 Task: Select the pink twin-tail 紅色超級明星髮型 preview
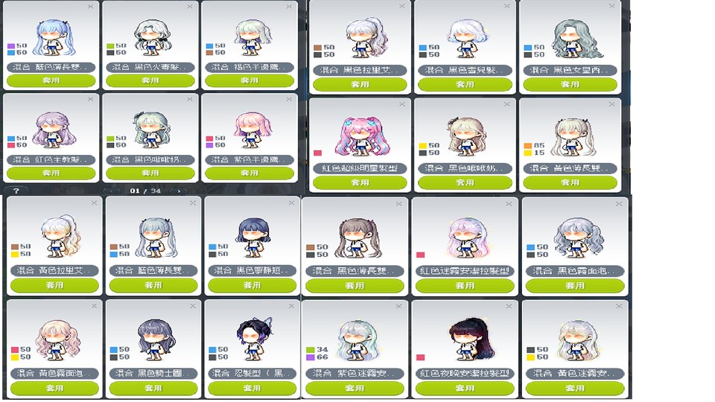[x=360, y=135]
